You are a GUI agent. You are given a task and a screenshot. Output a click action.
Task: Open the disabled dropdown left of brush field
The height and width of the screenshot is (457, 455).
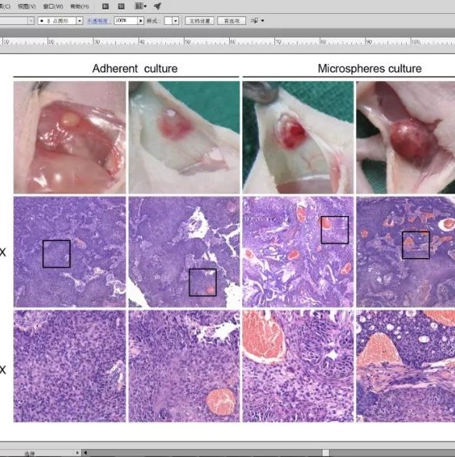(31, 21)
